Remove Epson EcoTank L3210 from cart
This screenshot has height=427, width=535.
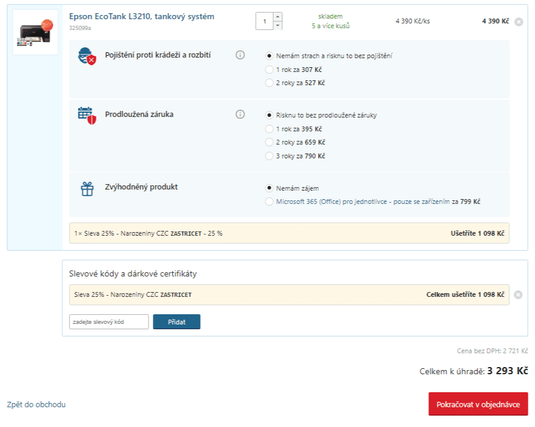tap(519, 22)
